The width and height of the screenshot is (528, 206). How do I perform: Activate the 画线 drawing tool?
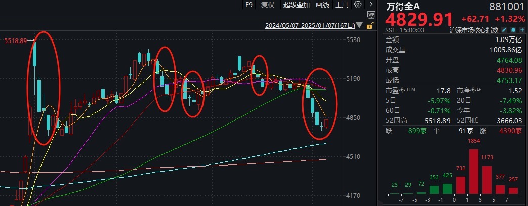[x=322, y=5]
